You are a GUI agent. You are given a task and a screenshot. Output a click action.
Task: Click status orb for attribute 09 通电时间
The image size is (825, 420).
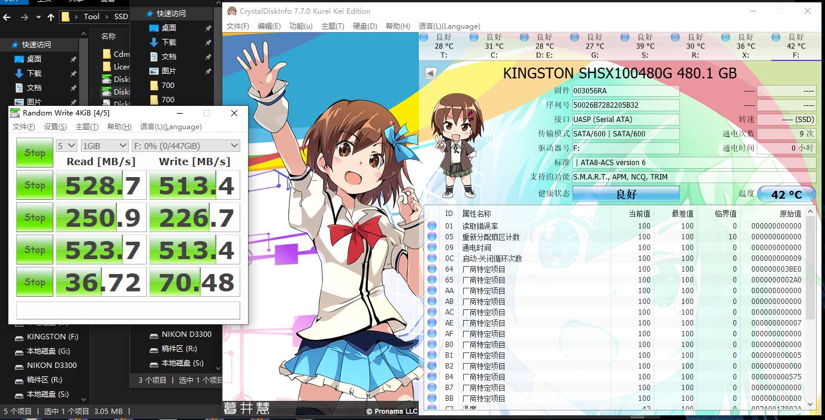(432, 248)
